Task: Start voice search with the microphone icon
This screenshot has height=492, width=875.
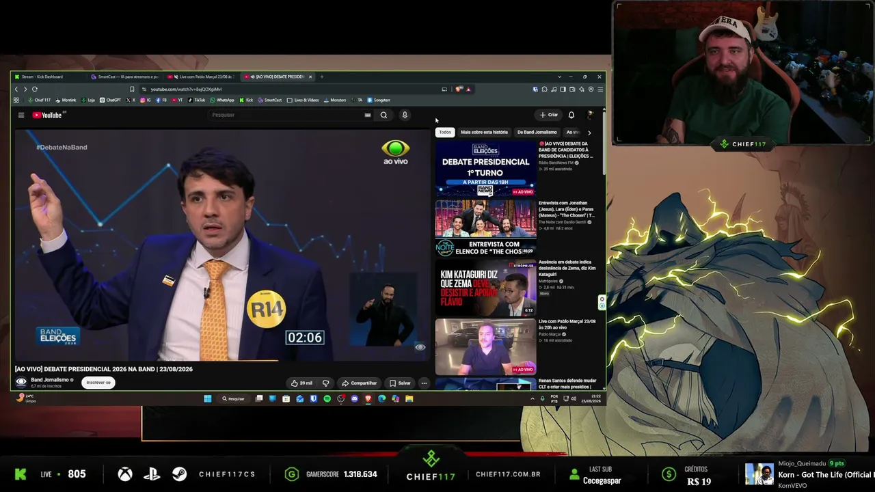Action: (405, 115)
